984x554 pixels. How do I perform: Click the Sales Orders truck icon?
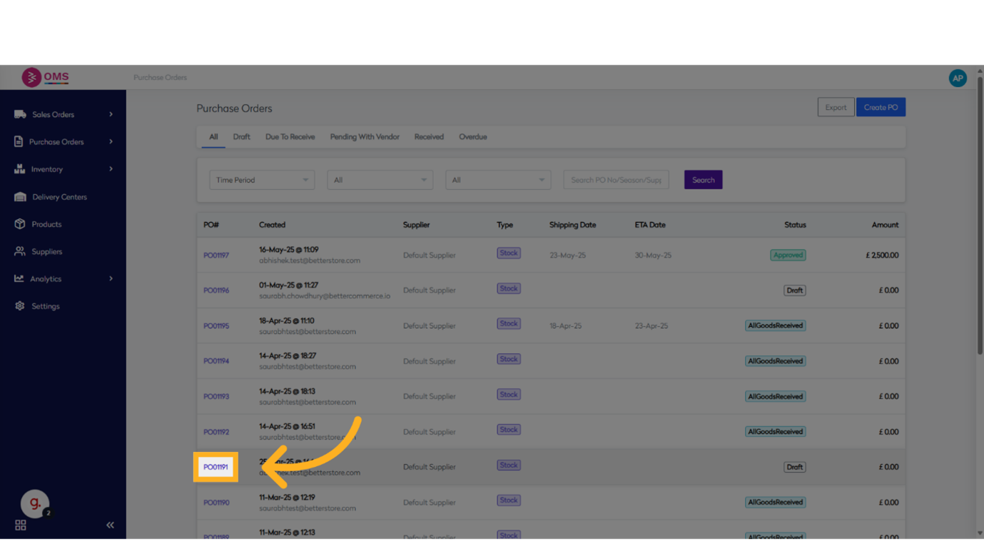pyautogui.click(x=20, y=114)
